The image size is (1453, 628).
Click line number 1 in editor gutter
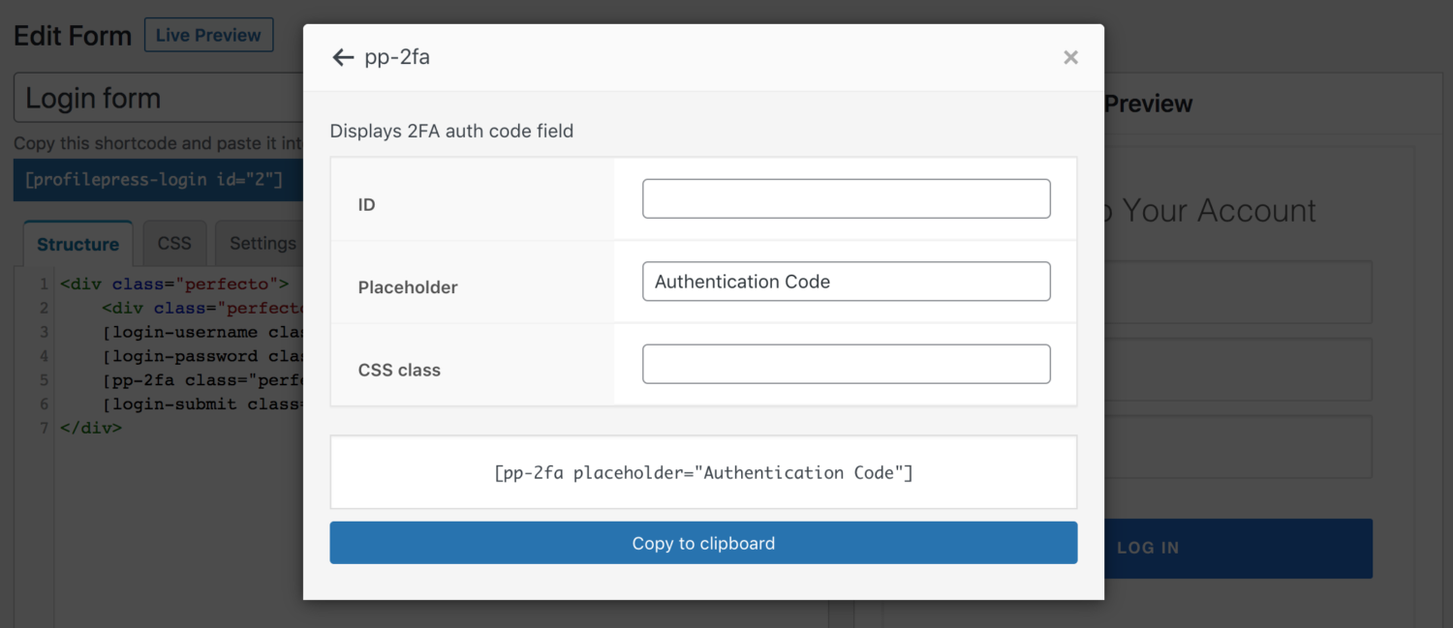tap(43, 284)
